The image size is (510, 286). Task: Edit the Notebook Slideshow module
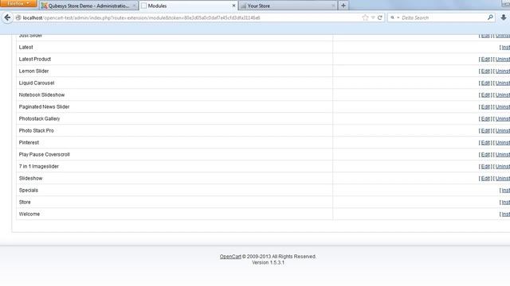tap(485, 95)
